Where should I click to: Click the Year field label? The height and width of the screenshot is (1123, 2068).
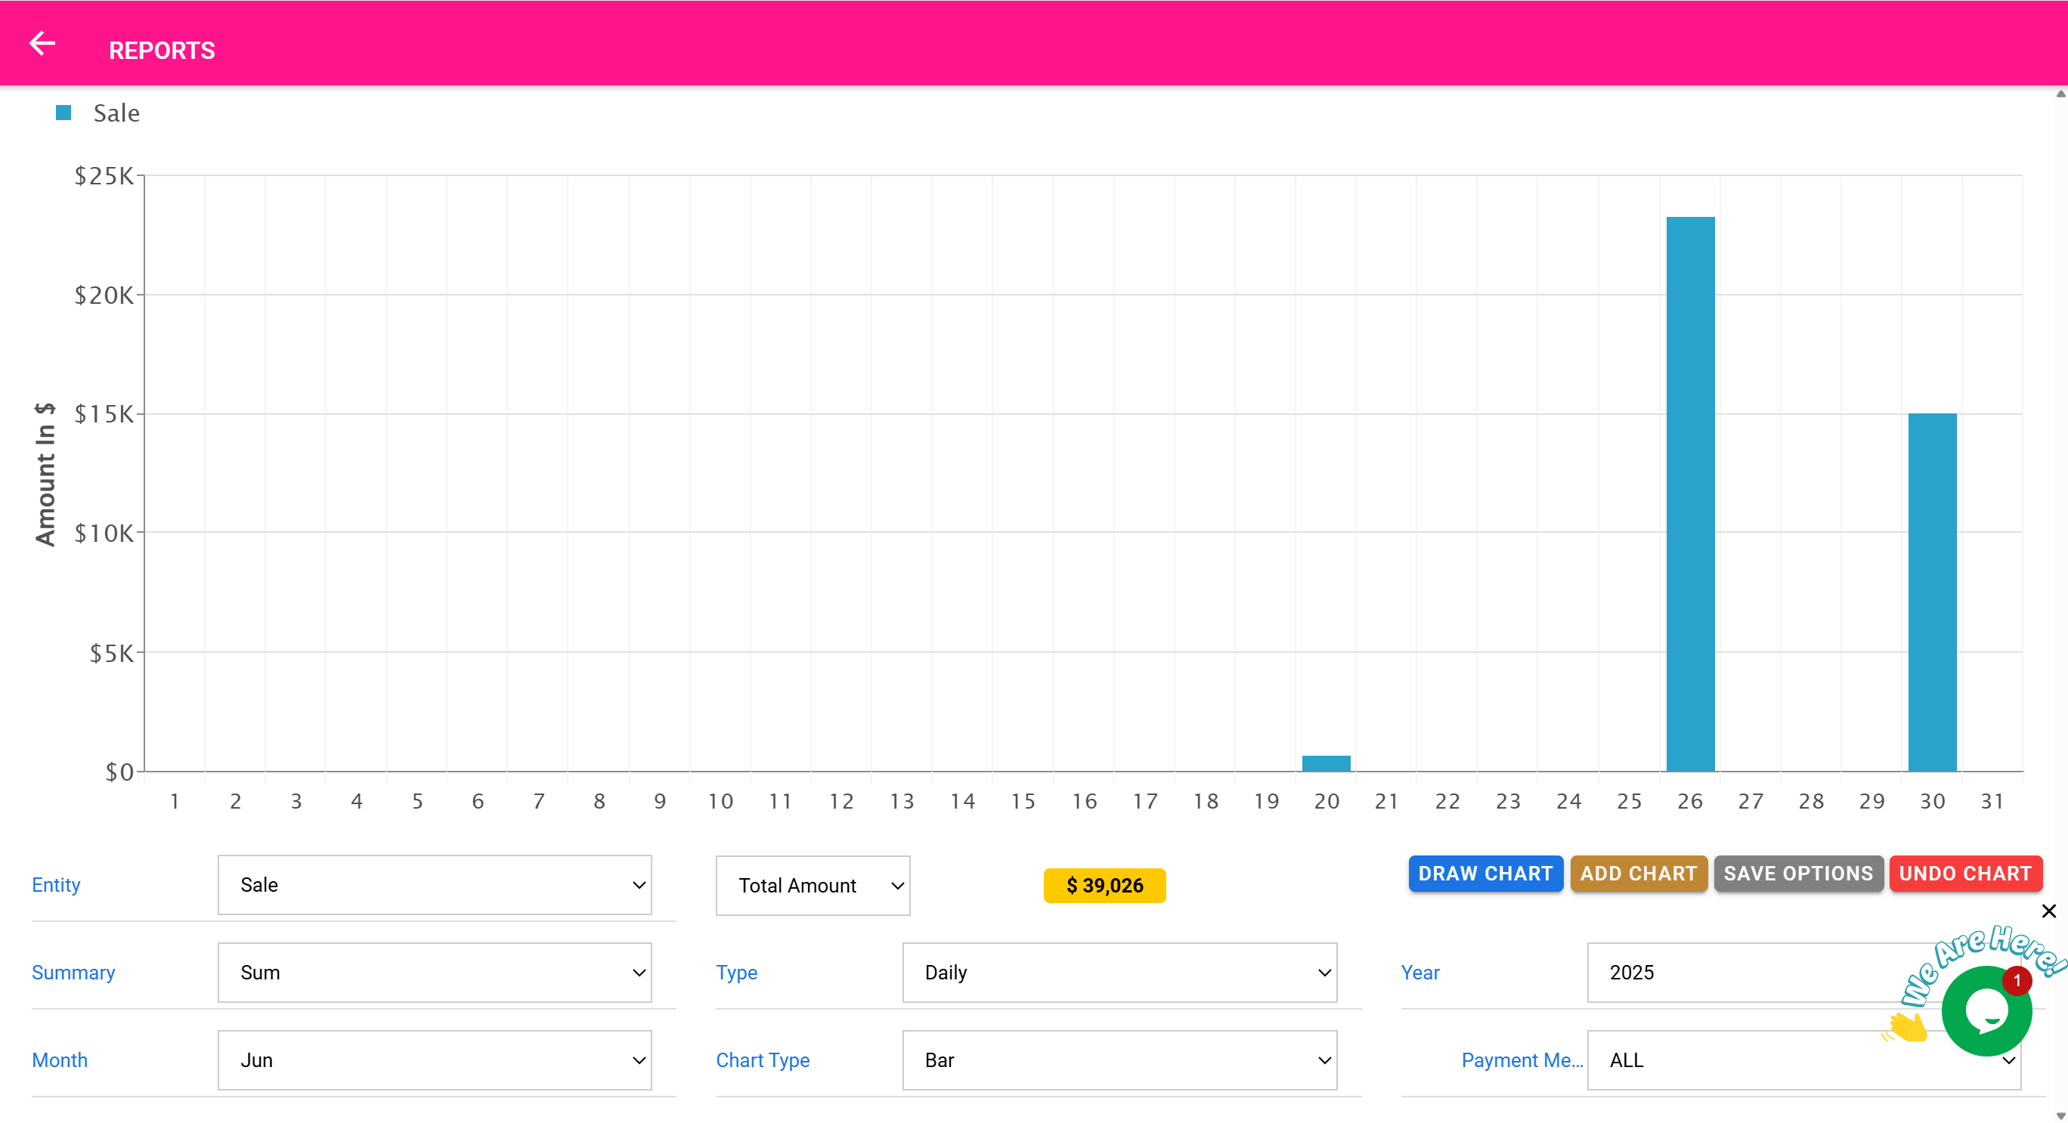[x=1420, y=972]
